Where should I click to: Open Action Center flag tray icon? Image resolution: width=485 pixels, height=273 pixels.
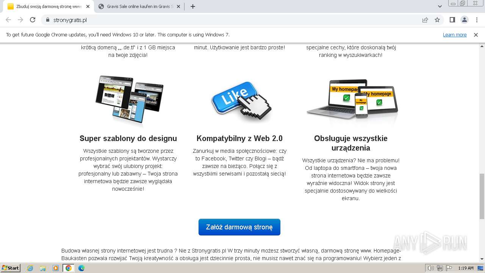[449, 268]
